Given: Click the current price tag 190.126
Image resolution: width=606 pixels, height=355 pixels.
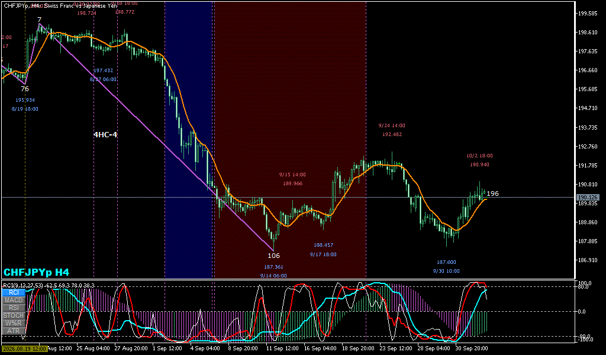Looking at the screenshot, I should tap(588, 198).
